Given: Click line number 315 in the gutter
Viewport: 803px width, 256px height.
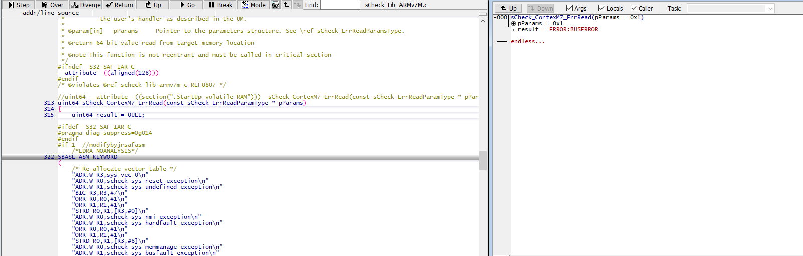Looking at the screenshot, I should [x=49, y=115].
